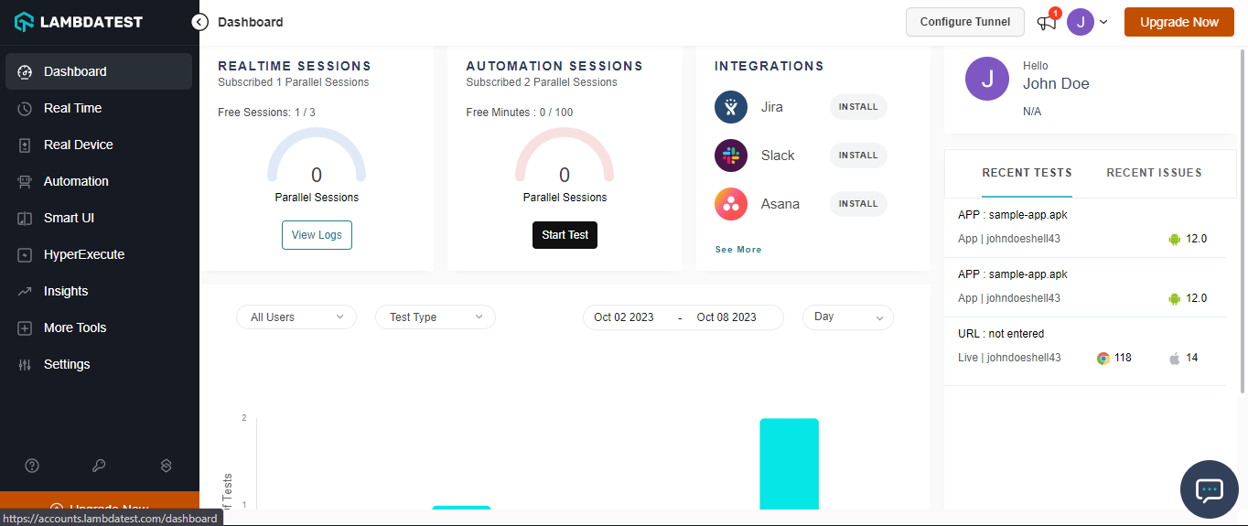The width and height of the screenshot is (1248, 526).
Task: Install the Slack integration
Action: pos(858,156)
